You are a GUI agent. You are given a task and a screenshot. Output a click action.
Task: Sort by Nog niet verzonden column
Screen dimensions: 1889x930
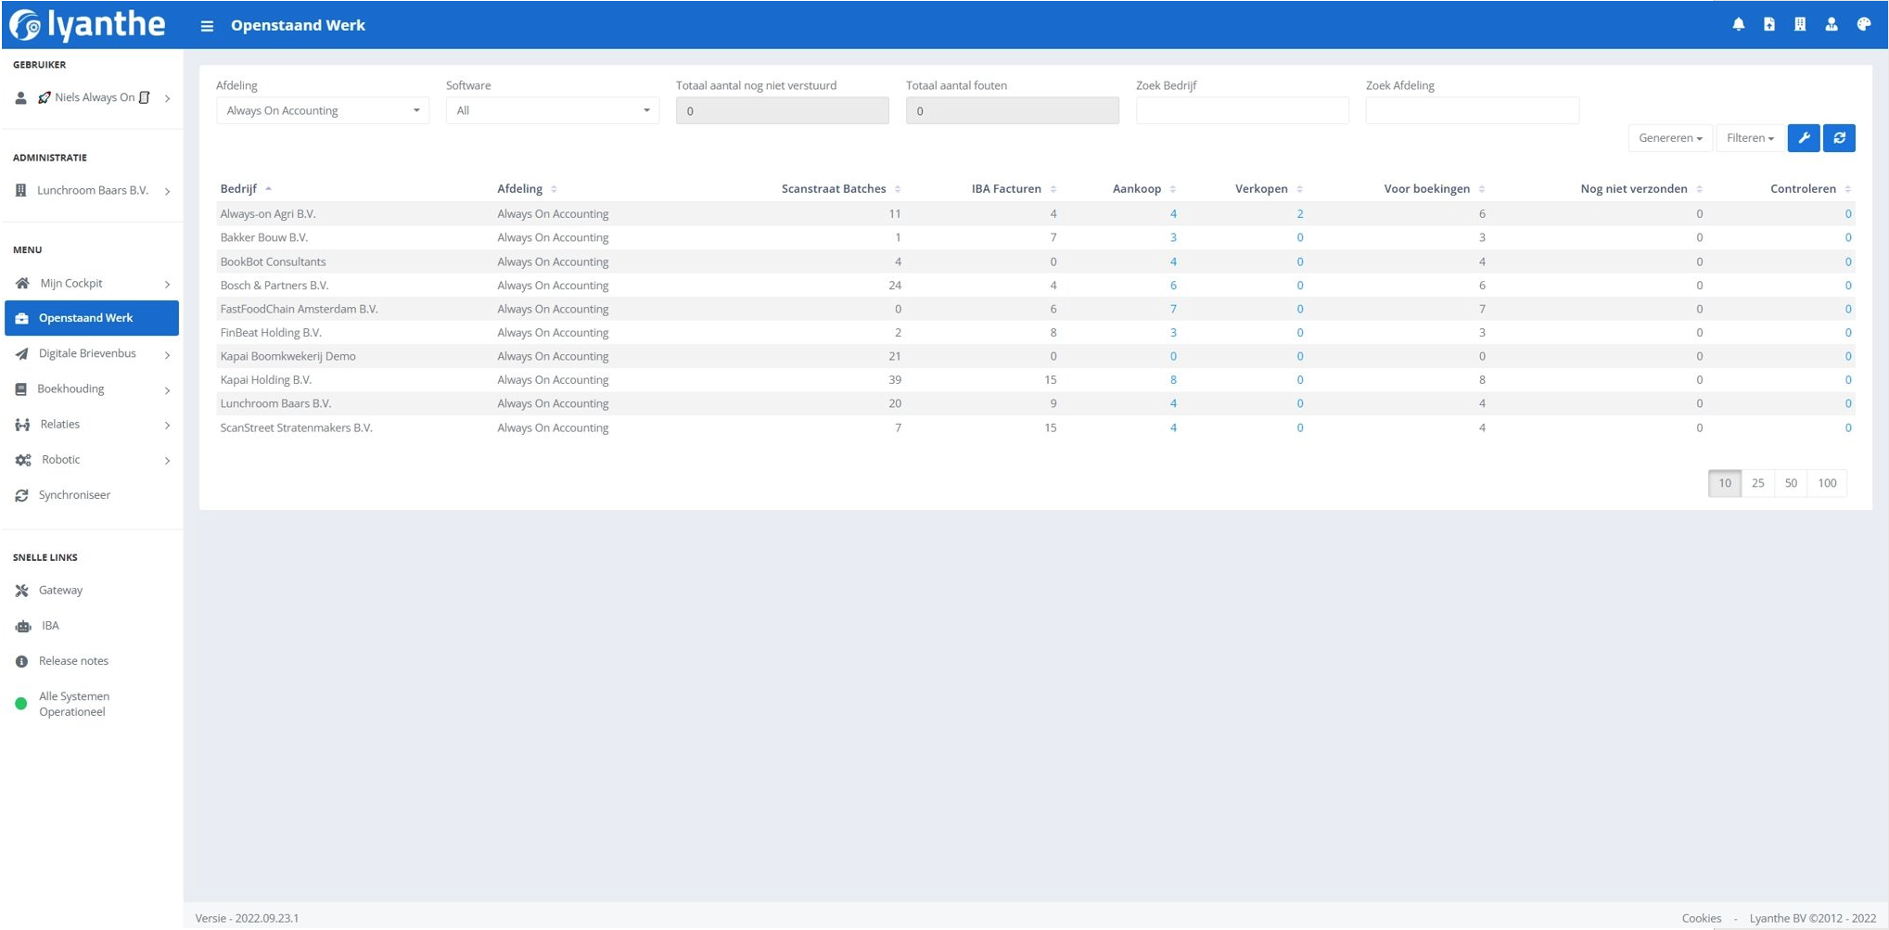coord(1641,189)
